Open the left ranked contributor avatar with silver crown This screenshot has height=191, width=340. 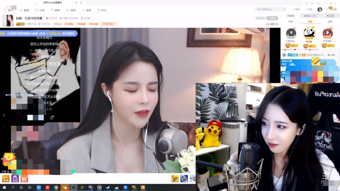click(291, 33)
